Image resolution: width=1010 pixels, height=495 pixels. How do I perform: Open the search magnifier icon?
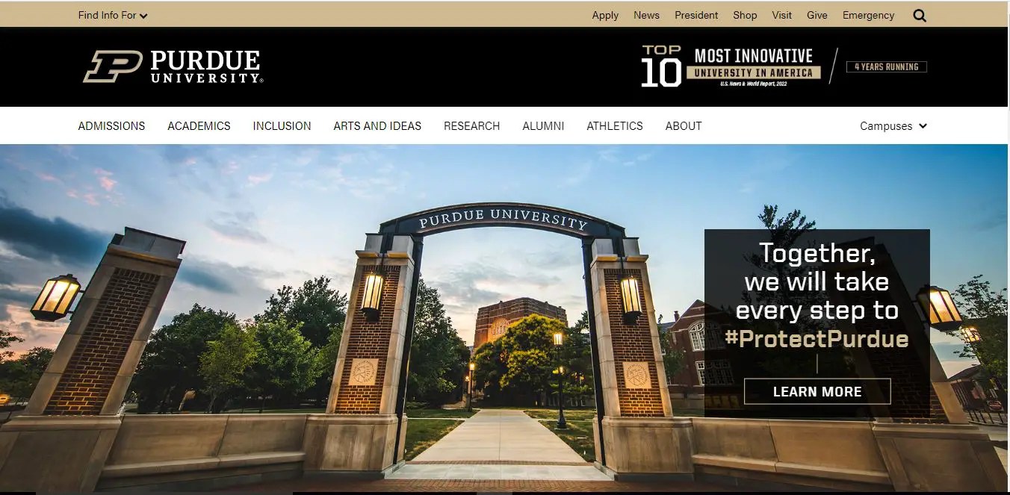tap(920, 14)
